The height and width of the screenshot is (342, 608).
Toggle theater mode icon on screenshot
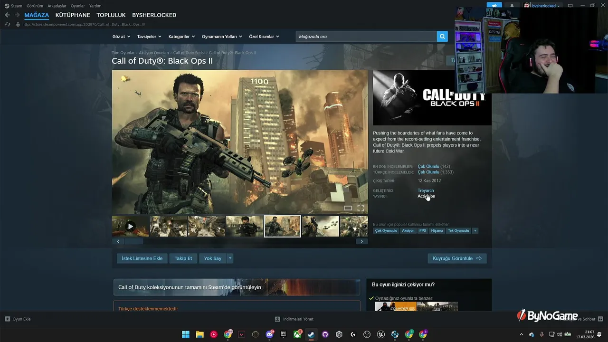[x=348, y=208]
